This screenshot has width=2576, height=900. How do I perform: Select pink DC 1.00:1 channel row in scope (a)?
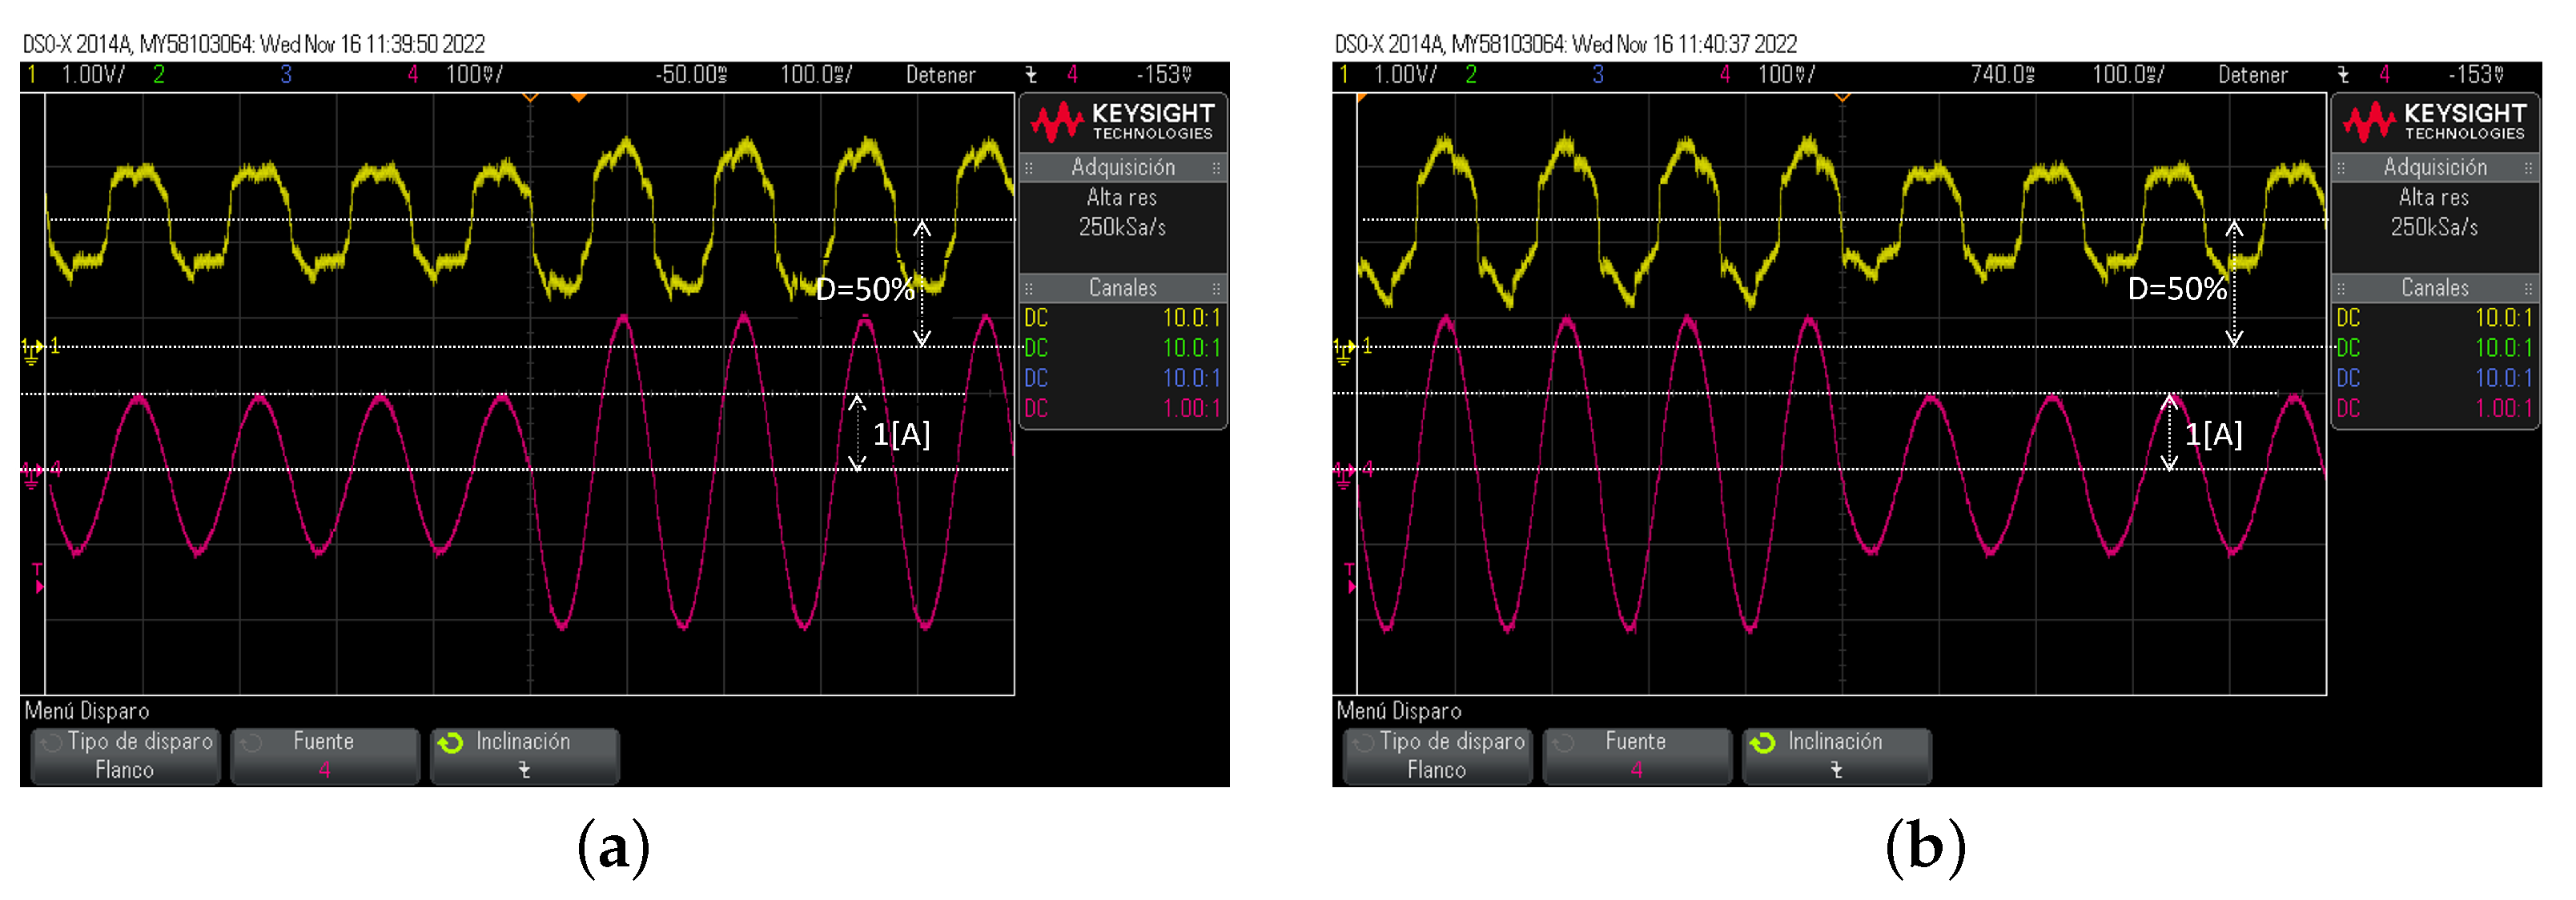pos(1122,409)
